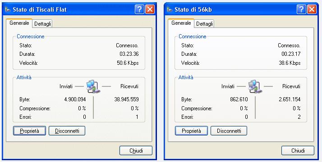This screenshot has height=162, width=322.
Task: Click Connesso. status in 56kb window
Action: point(289,45)
